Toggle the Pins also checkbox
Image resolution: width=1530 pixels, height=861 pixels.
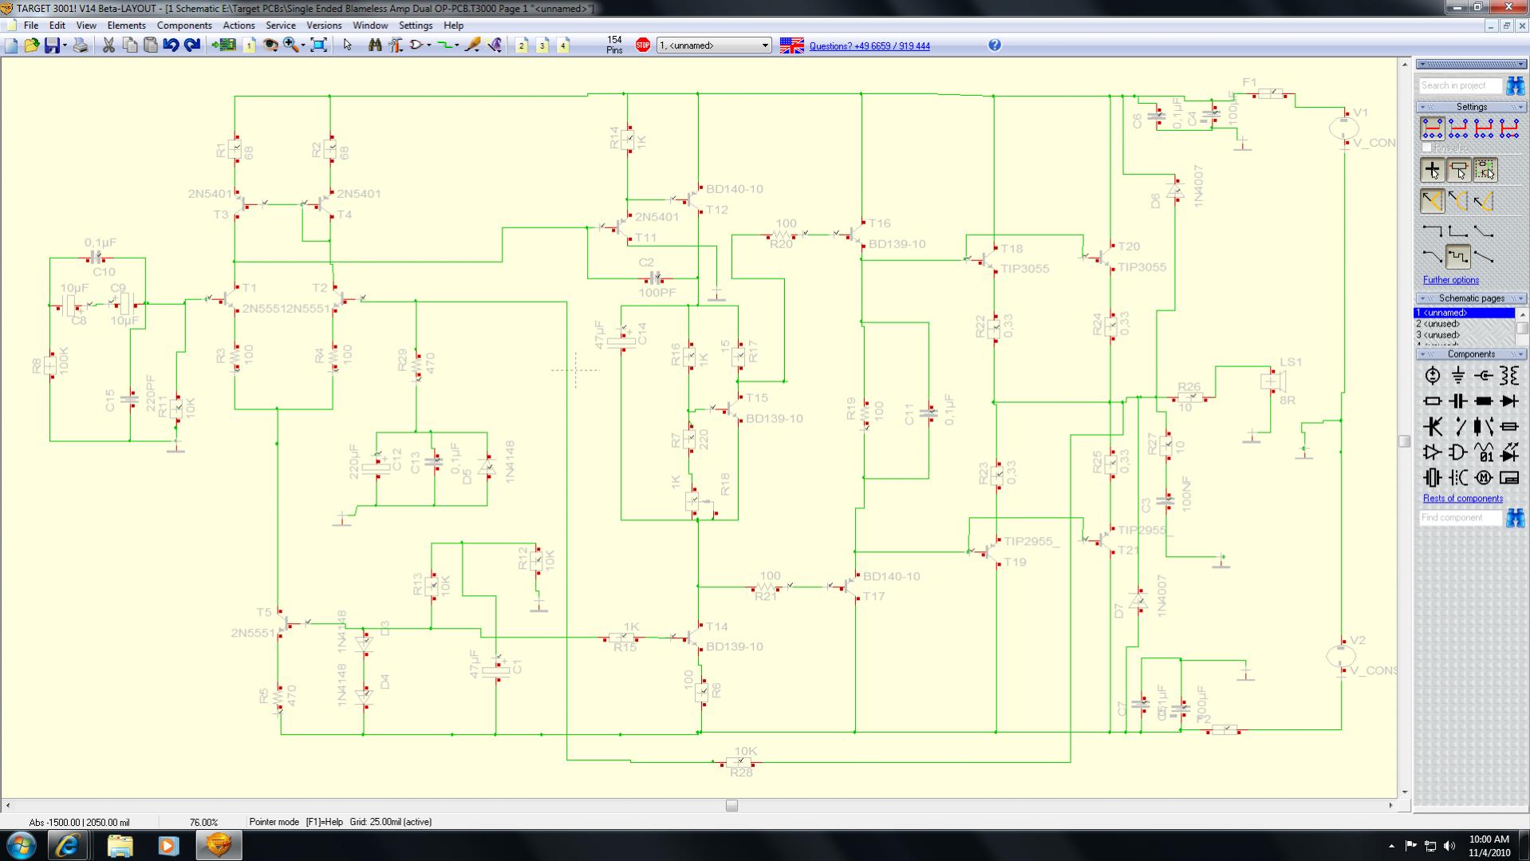[x=1427, y=148]
